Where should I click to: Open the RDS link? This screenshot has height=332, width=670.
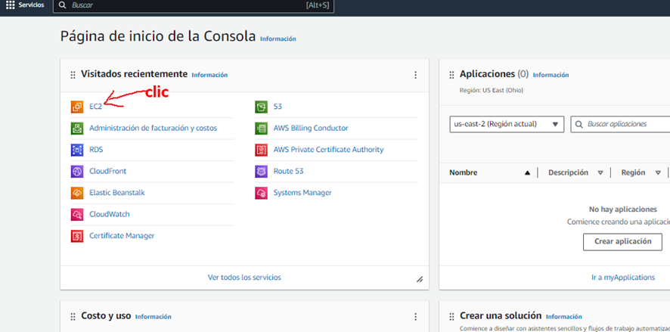96,150
